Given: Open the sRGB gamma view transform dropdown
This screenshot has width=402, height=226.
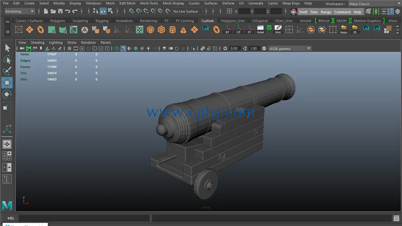Looking at the screenshot, I should coord(290,48).
